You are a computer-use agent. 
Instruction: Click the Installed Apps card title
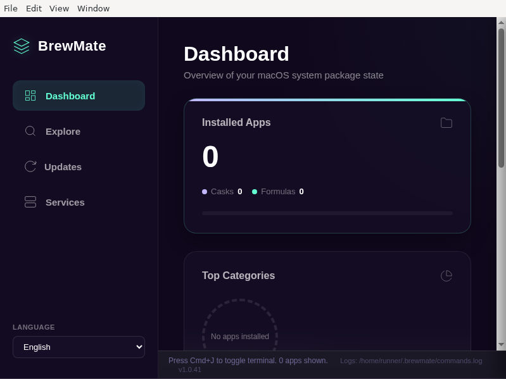click(236, 123)
